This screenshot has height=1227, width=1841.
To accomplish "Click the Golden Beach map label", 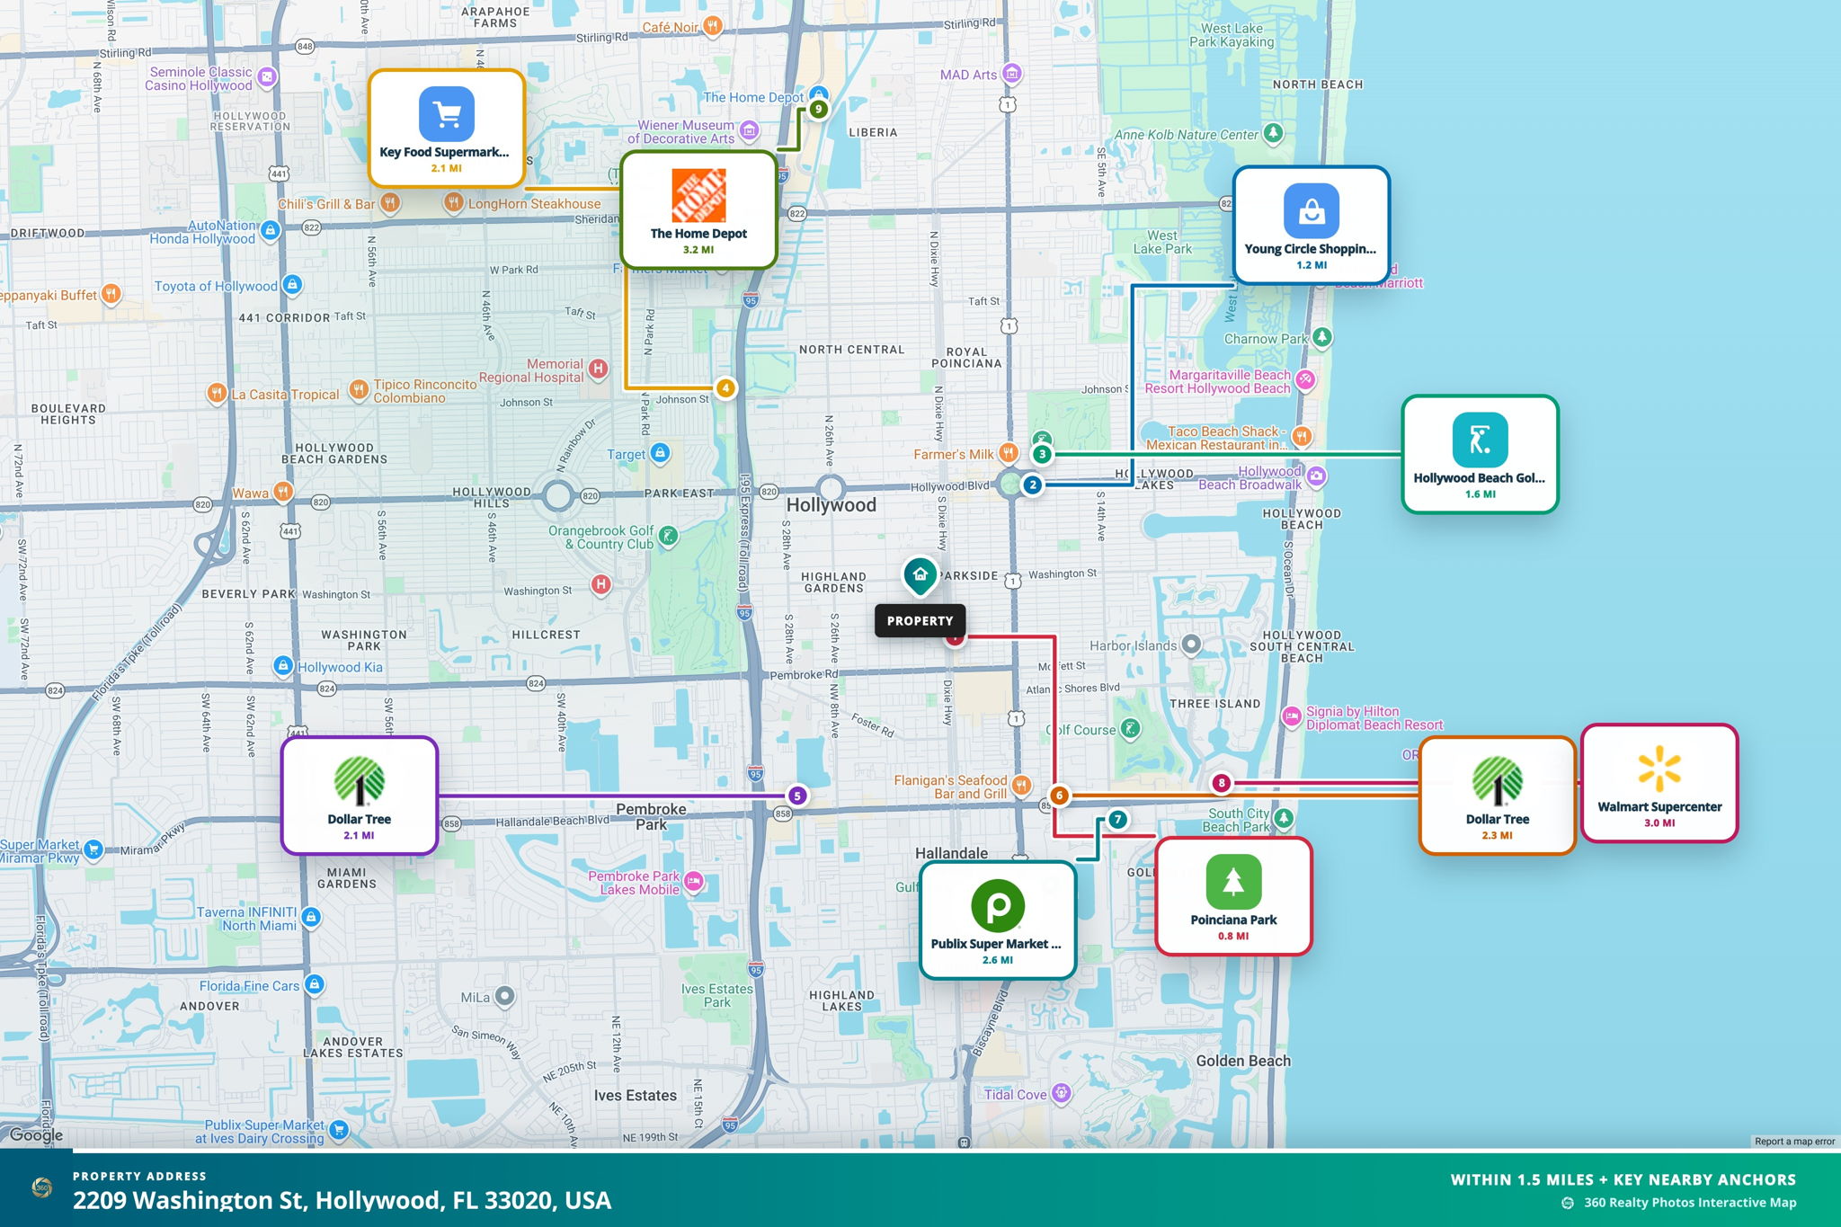I will click(1243, 1061).
